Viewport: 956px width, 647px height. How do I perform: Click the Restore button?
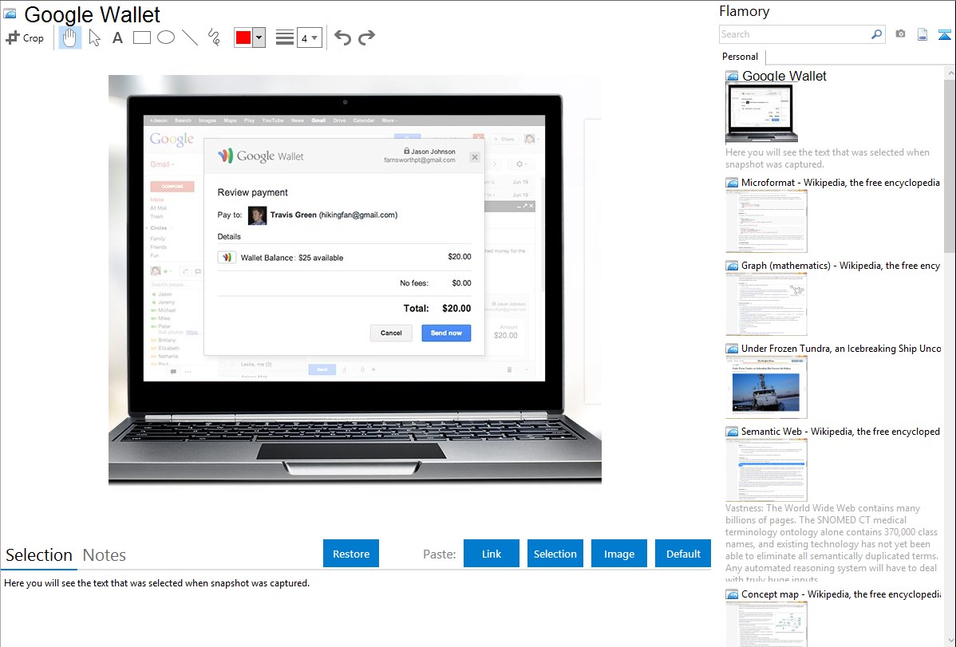pyautogui.click(x=351, y=554)
